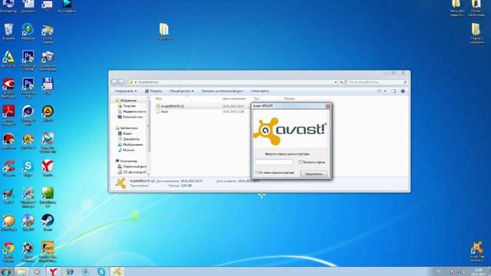Open the Музыка library
The height and width of the screenshot is (276, 491).
pyautogui.click(x=126, y=150)
